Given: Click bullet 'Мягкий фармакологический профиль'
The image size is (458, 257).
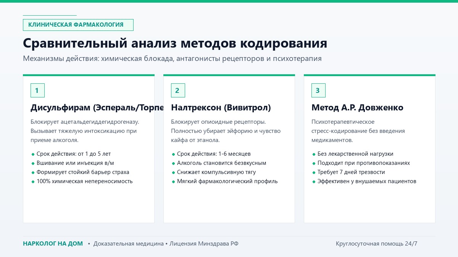Looking at the screenshot, I should [x=227, y=181].
